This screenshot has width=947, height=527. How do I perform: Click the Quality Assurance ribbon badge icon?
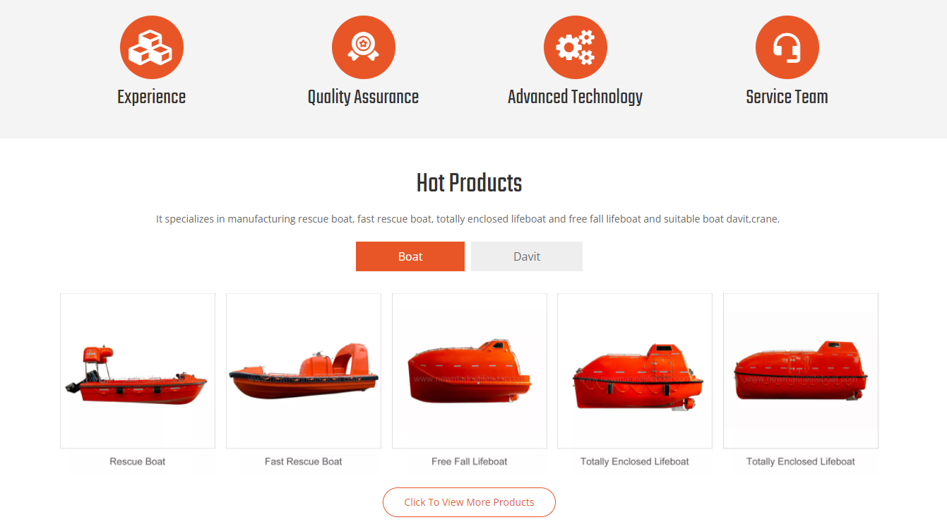tap(364, 47)
